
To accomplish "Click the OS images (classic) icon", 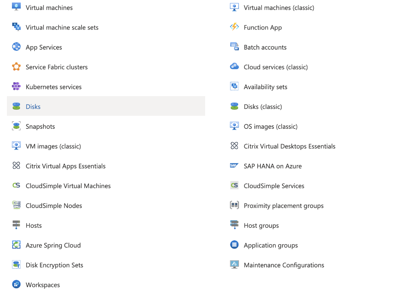I will pos(234,126).
